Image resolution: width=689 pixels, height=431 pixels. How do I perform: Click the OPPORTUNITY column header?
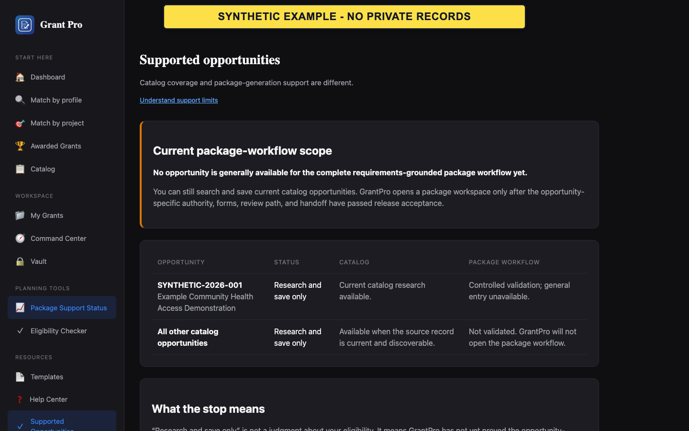click(x=181, y=262)
